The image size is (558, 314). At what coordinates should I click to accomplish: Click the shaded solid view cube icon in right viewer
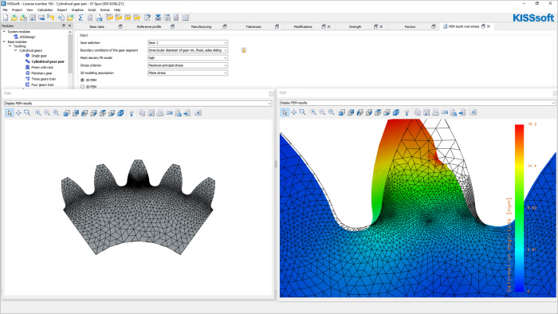[x=395, y=112]
